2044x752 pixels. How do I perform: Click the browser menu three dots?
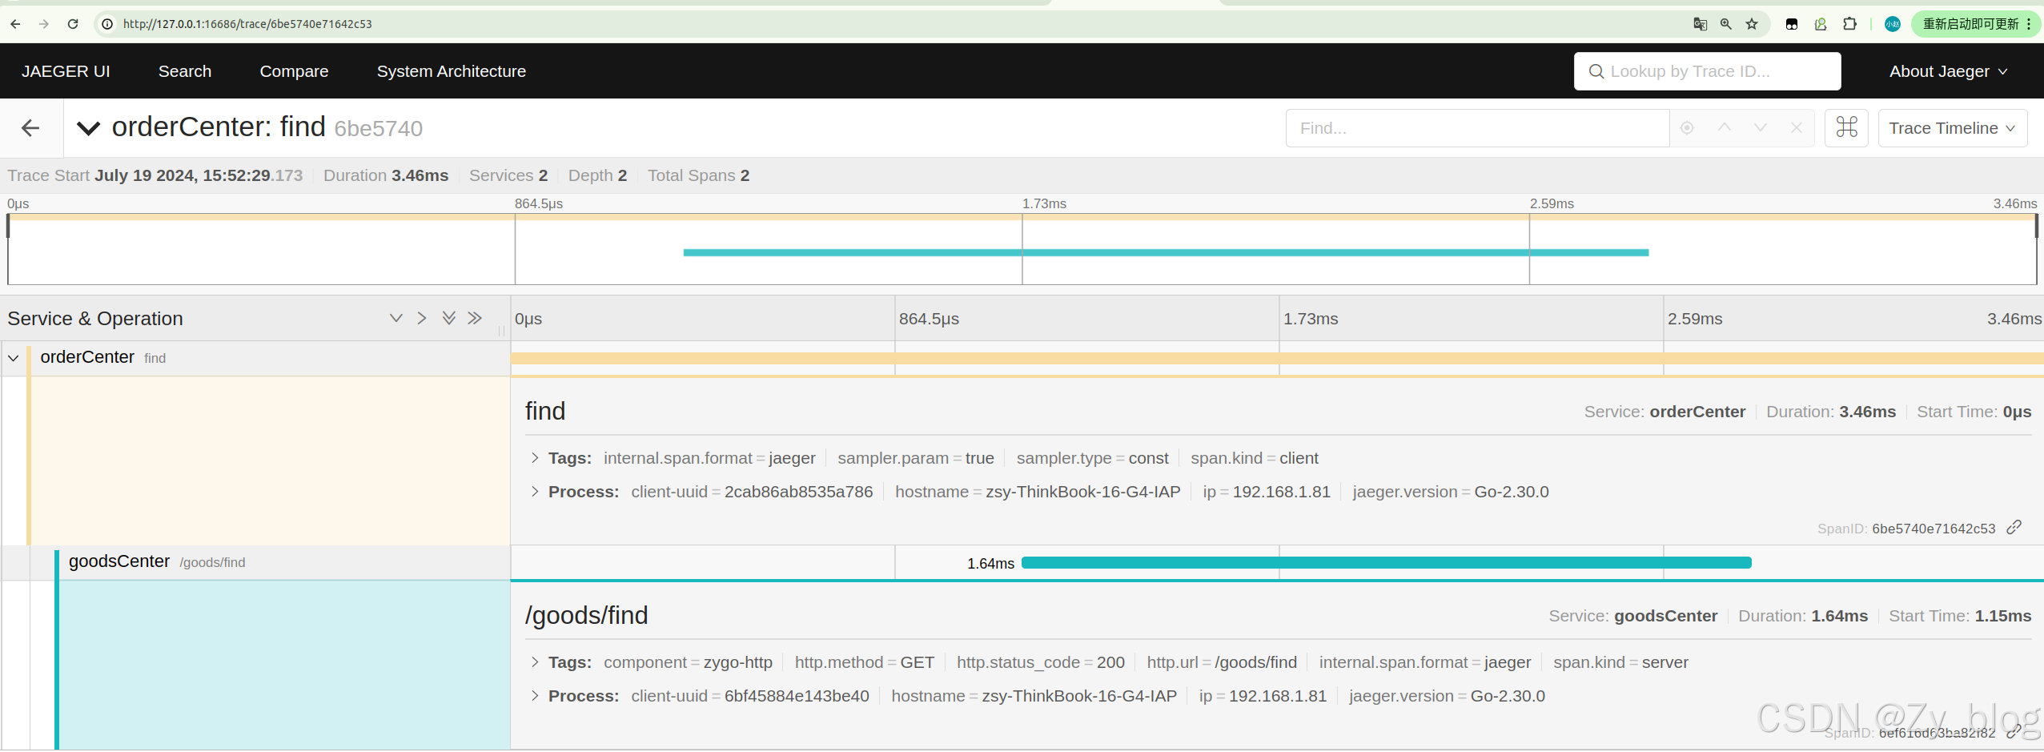(x=2030, y=24)
